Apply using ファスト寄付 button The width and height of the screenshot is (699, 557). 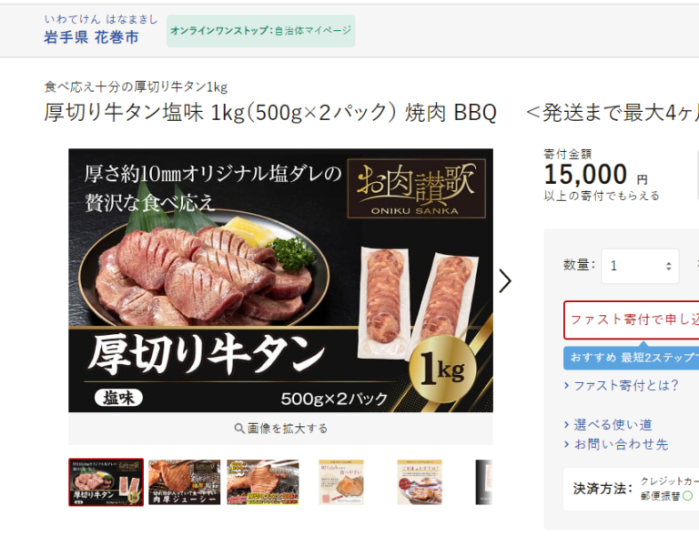[x=632, y=320]
